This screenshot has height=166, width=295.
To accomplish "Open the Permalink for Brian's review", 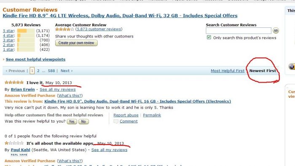I will [152, 115].
